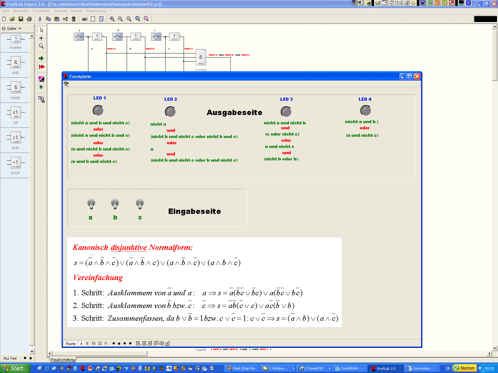498x373 pixels.
Task: Open Frontplatte hammer tools icon
Action: tap(66, 84)
